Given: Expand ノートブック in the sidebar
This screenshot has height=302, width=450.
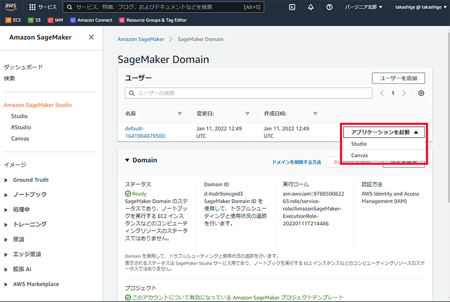Looking at the screenshot, I should tap(6, 195).
